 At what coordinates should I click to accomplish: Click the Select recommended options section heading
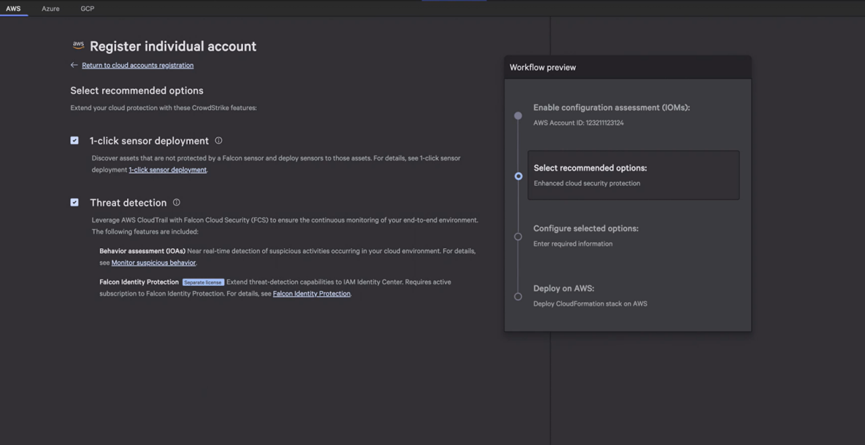(137, 91)
